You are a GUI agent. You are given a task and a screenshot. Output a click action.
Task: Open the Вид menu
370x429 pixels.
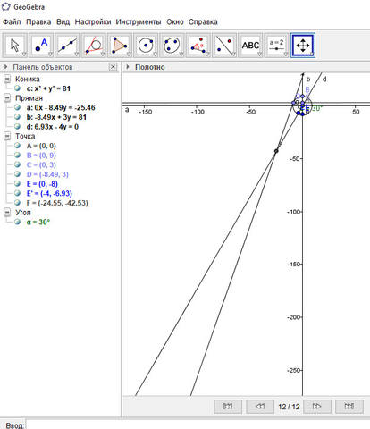tap(63, 21)
